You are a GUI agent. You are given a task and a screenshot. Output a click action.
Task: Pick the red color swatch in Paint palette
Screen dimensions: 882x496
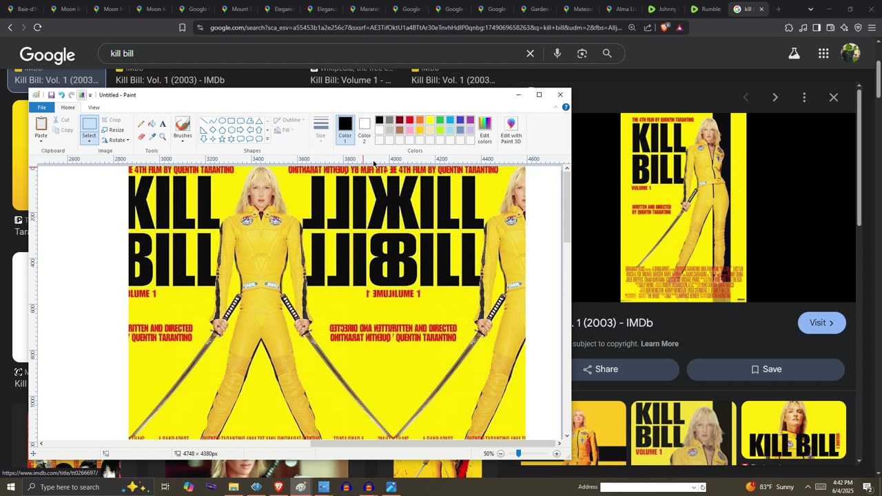click(x=409, y=120)
